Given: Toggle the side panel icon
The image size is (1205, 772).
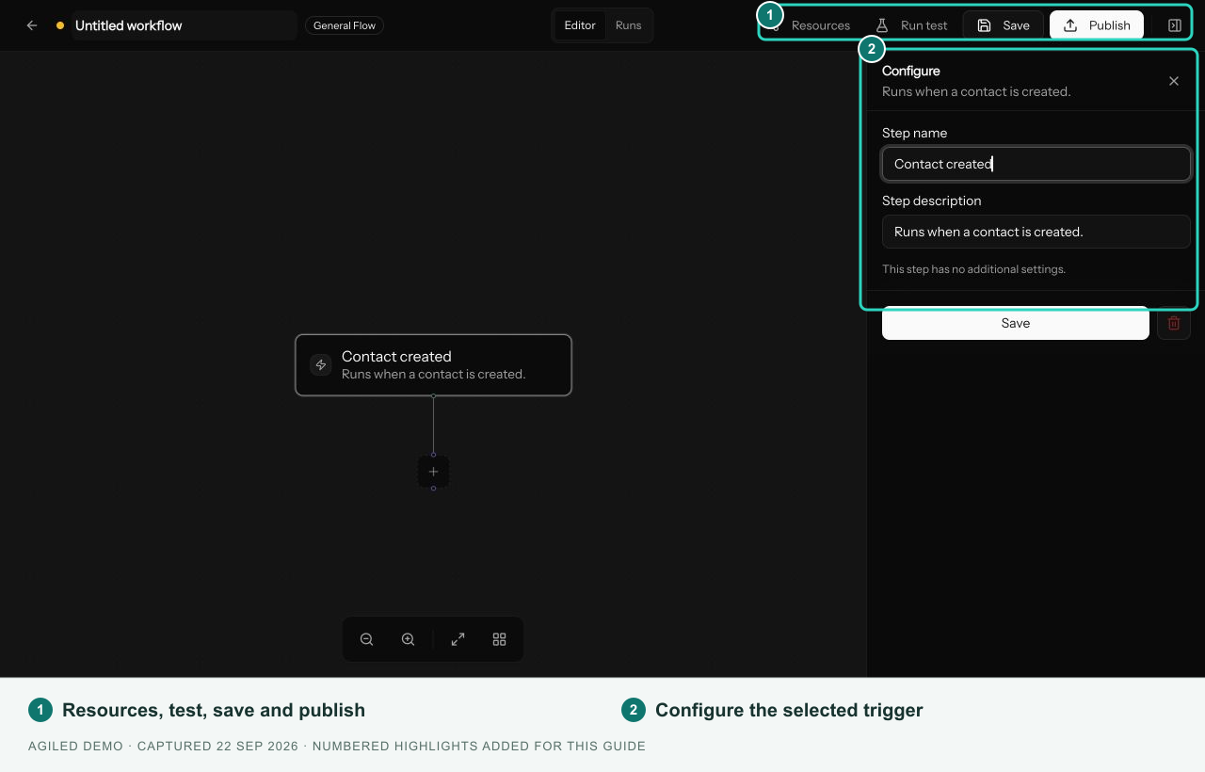Looking at the screenshot, I should [1175, 25].
